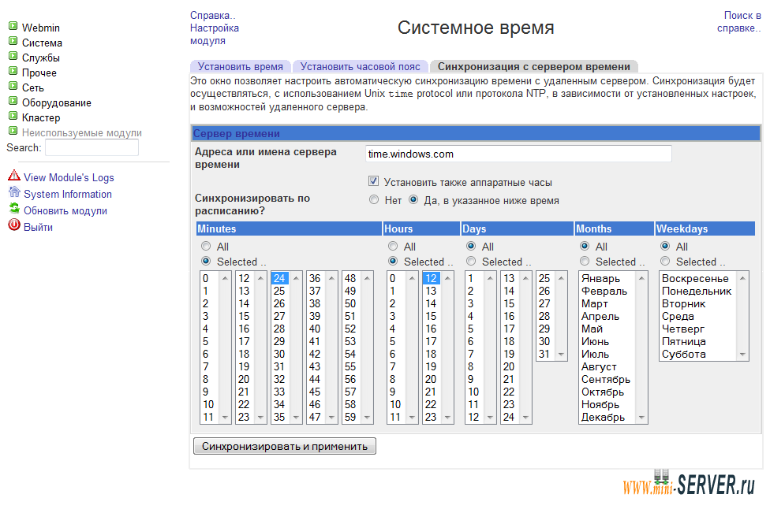Open the Оборудование menu category
This screenshot has width=770, height=509.
57,103
